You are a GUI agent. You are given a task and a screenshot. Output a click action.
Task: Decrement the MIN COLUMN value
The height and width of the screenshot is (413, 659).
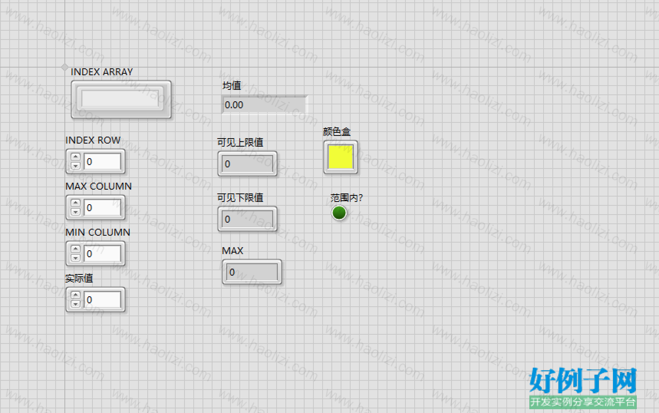[x=76, y=258]
